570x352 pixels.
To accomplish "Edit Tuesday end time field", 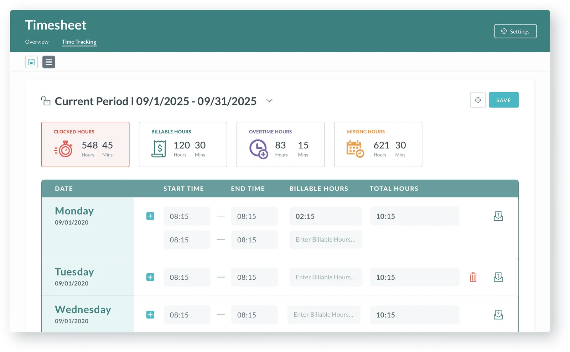I will pyautogui.click(x=254, y=277).
